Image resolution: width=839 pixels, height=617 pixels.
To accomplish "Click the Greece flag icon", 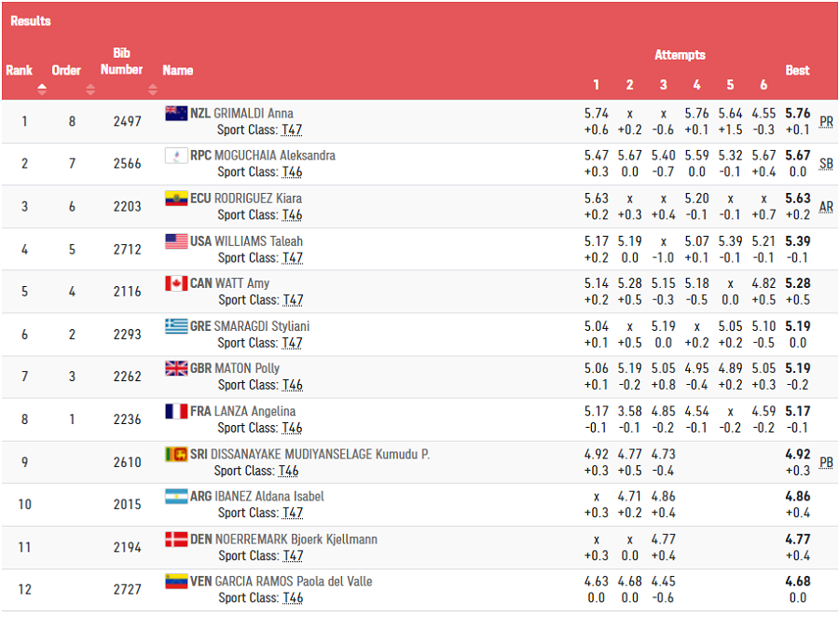I will coord(176,326).
